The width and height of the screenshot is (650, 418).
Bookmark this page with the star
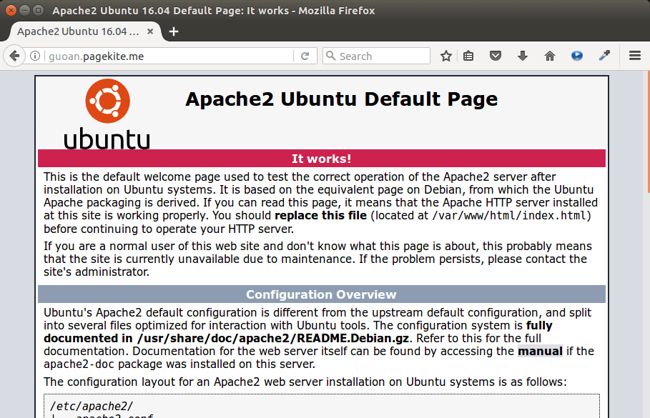pyautogui.click(x=446, y=56)
